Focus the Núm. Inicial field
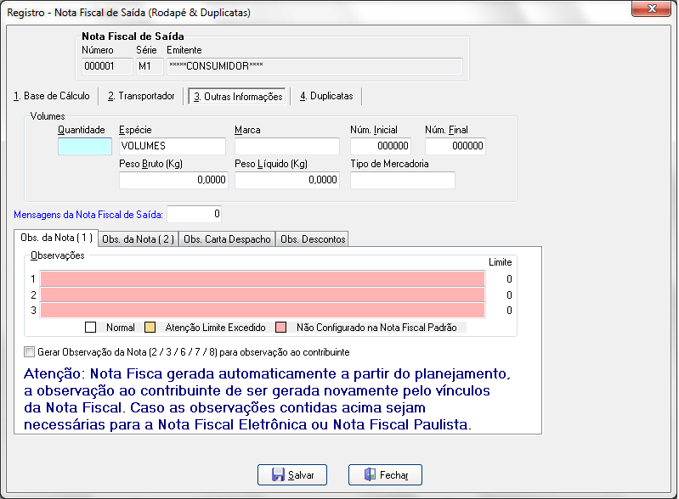Image resolution: width=679 pixels, height=499 pixels. pos(381,146)
